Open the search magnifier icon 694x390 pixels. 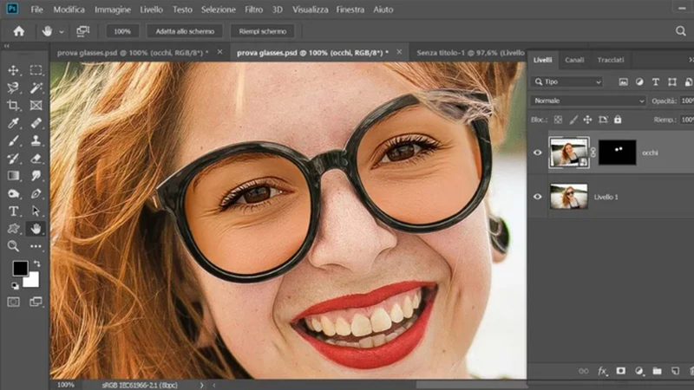(x=681, y=31)
